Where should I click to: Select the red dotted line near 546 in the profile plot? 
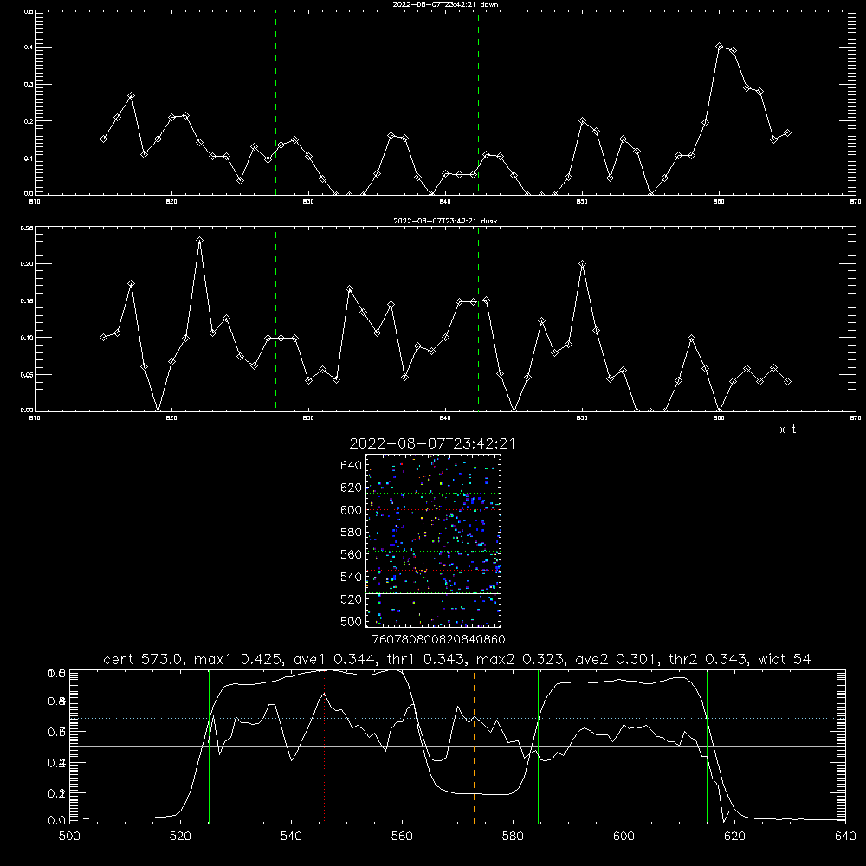click(324, 746)
